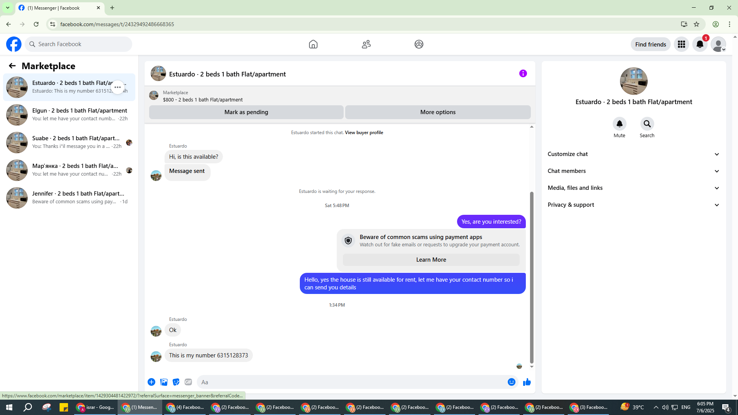Image resolution: width=738 pixels, height=415 pixels.
Task: Open the View buyer profile link
Action: 364,133
